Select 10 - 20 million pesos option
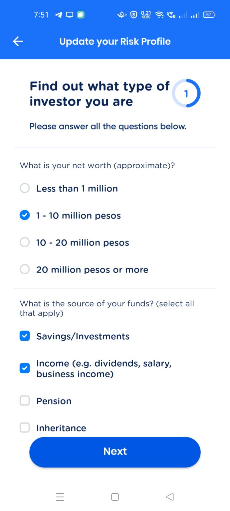This screenshot has height=511, width=230. [x=24, y=242]
